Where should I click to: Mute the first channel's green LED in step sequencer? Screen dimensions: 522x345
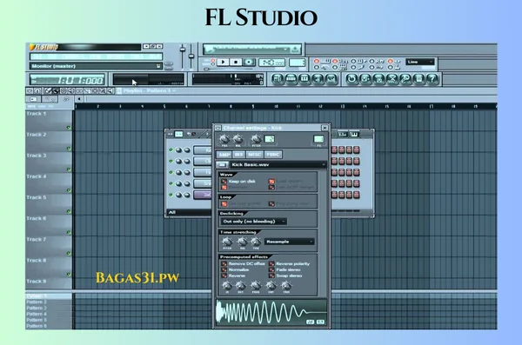(171, 150)
